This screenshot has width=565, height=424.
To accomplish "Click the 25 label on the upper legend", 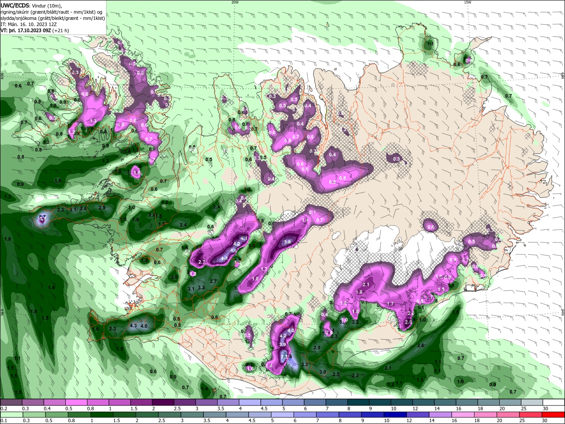I will pos(523,409).
